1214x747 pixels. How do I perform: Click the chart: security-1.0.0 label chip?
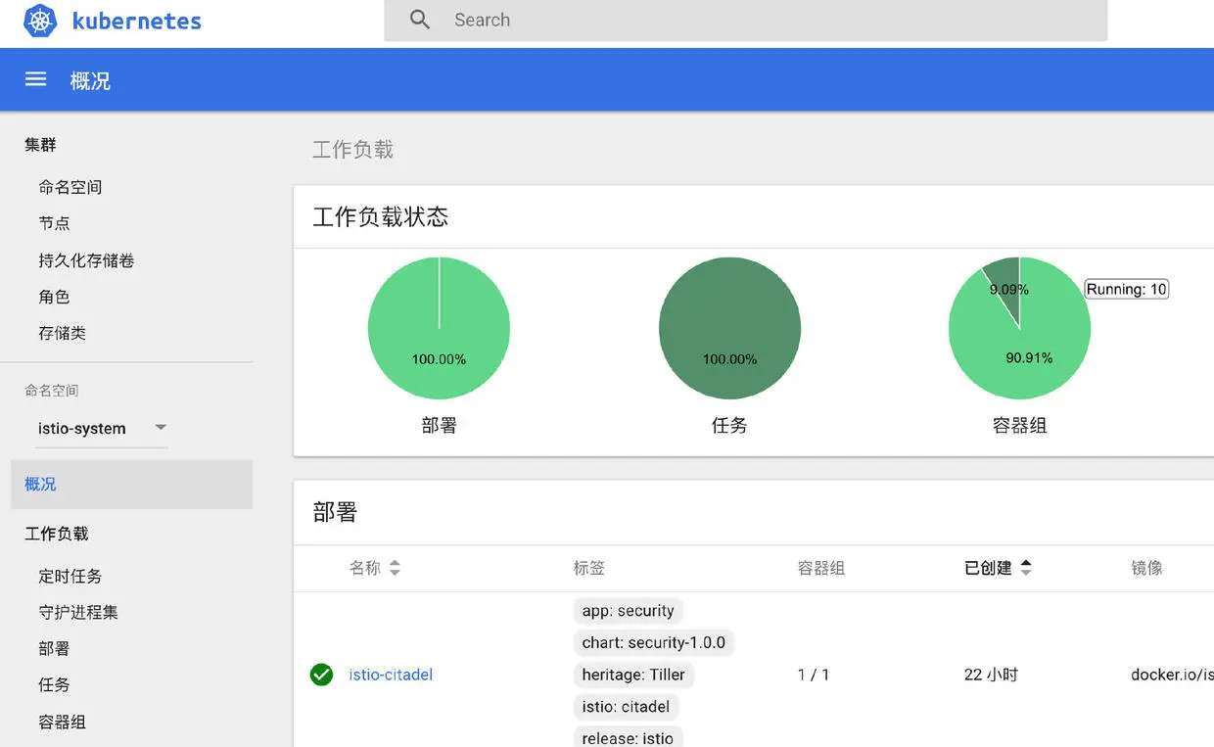pyautogui.click(x=654, y=642)
